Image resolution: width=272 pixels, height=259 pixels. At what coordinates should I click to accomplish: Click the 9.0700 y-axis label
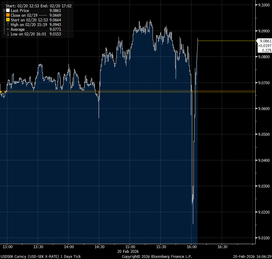coord(264,83)
